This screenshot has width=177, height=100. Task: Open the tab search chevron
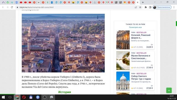click(x=155, y=2)
